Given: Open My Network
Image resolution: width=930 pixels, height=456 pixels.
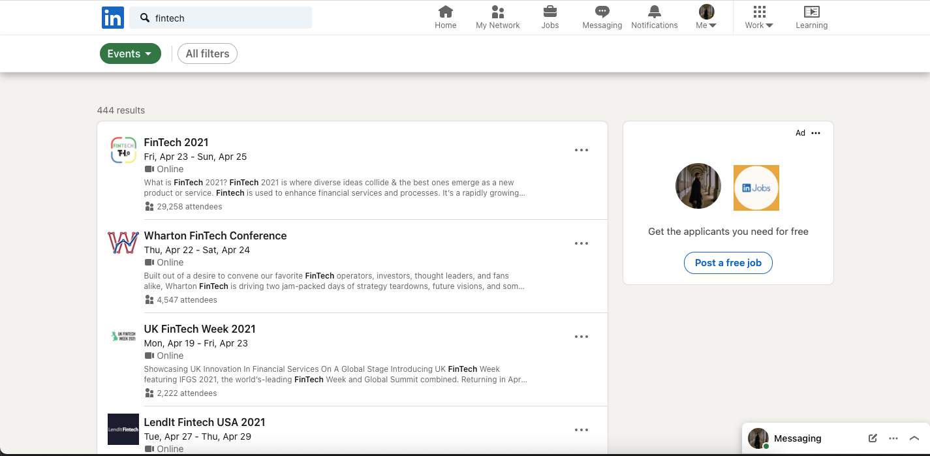Looking at the screenshot, I should coord(497,18).
